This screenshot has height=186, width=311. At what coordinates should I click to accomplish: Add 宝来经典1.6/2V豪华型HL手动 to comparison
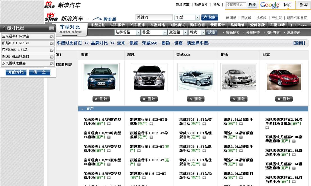[x=109, y=151]
